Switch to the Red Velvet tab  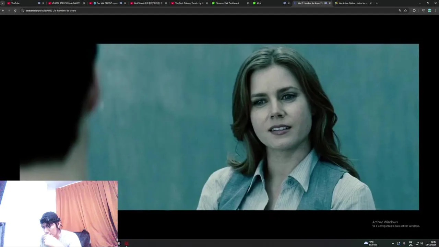[x=149, y=3]
